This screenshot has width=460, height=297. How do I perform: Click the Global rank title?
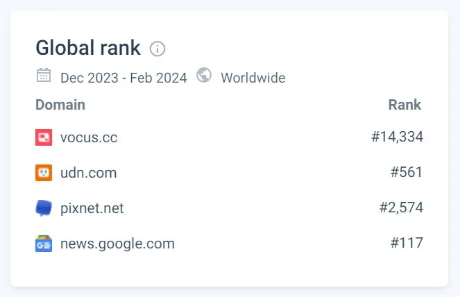[88, 48]
